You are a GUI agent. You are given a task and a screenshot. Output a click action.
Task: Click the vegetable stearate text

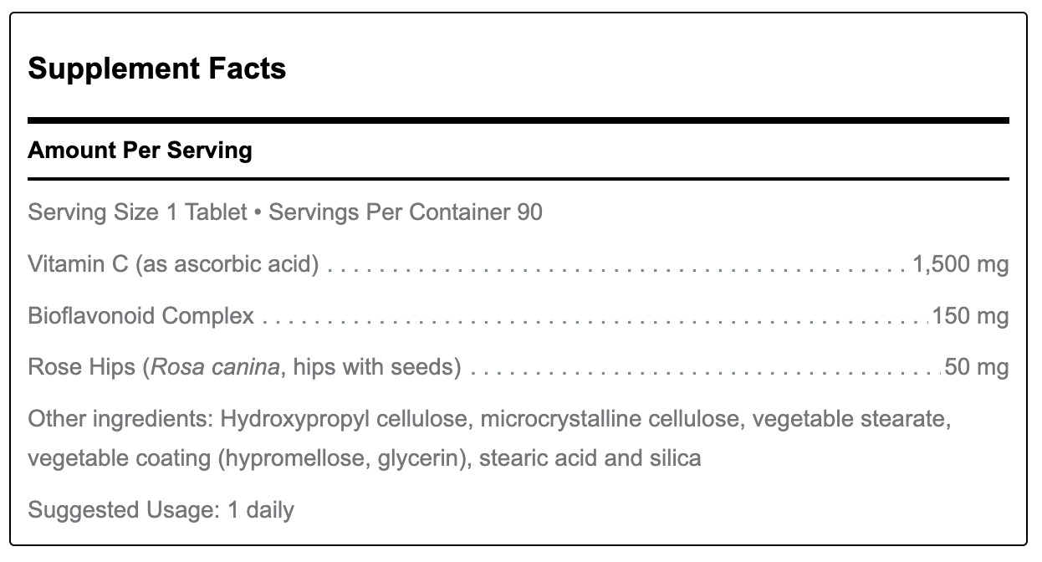pyautogui.click(x=850, y=418)
